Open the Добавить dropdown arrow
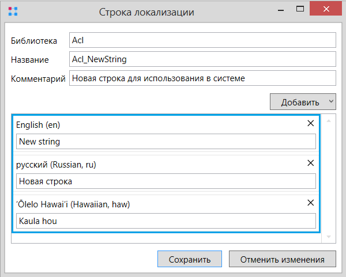Viewport: 346px width, 277px height. point(331,101)
